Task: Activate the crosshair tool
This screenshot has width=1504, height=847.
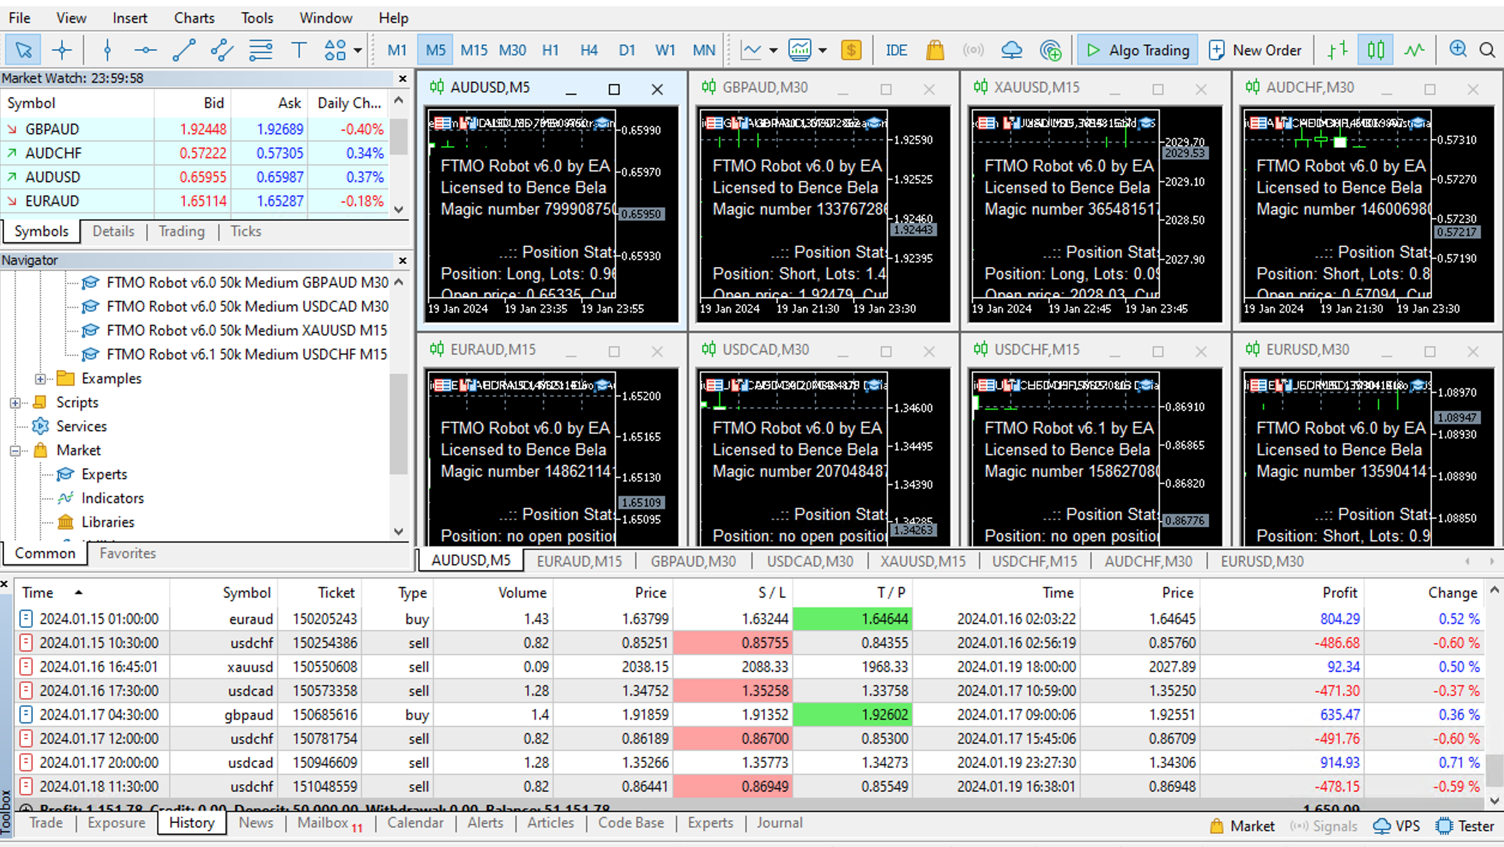Action: coord(62,50)
